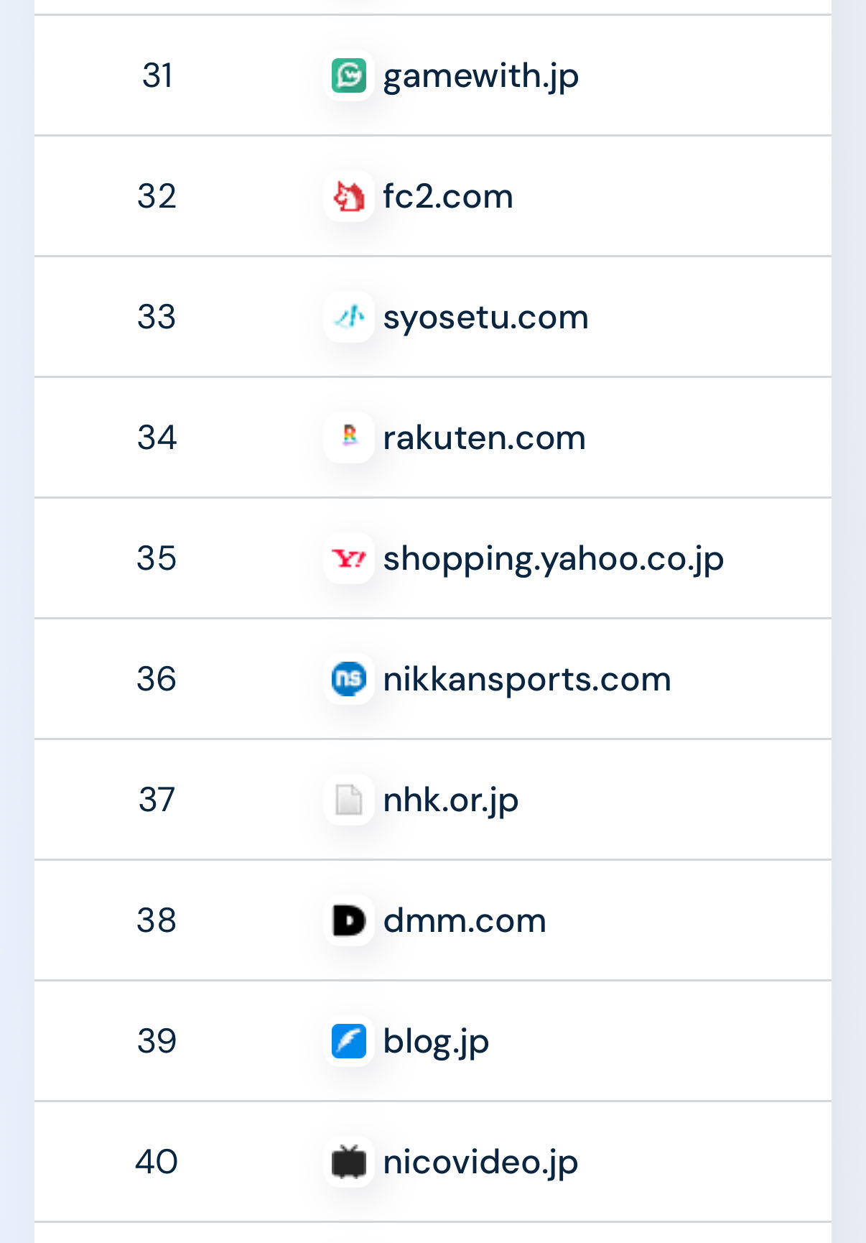
Task: Click the nicovideo.jp TV favicon
Action: click(349, 1162)
